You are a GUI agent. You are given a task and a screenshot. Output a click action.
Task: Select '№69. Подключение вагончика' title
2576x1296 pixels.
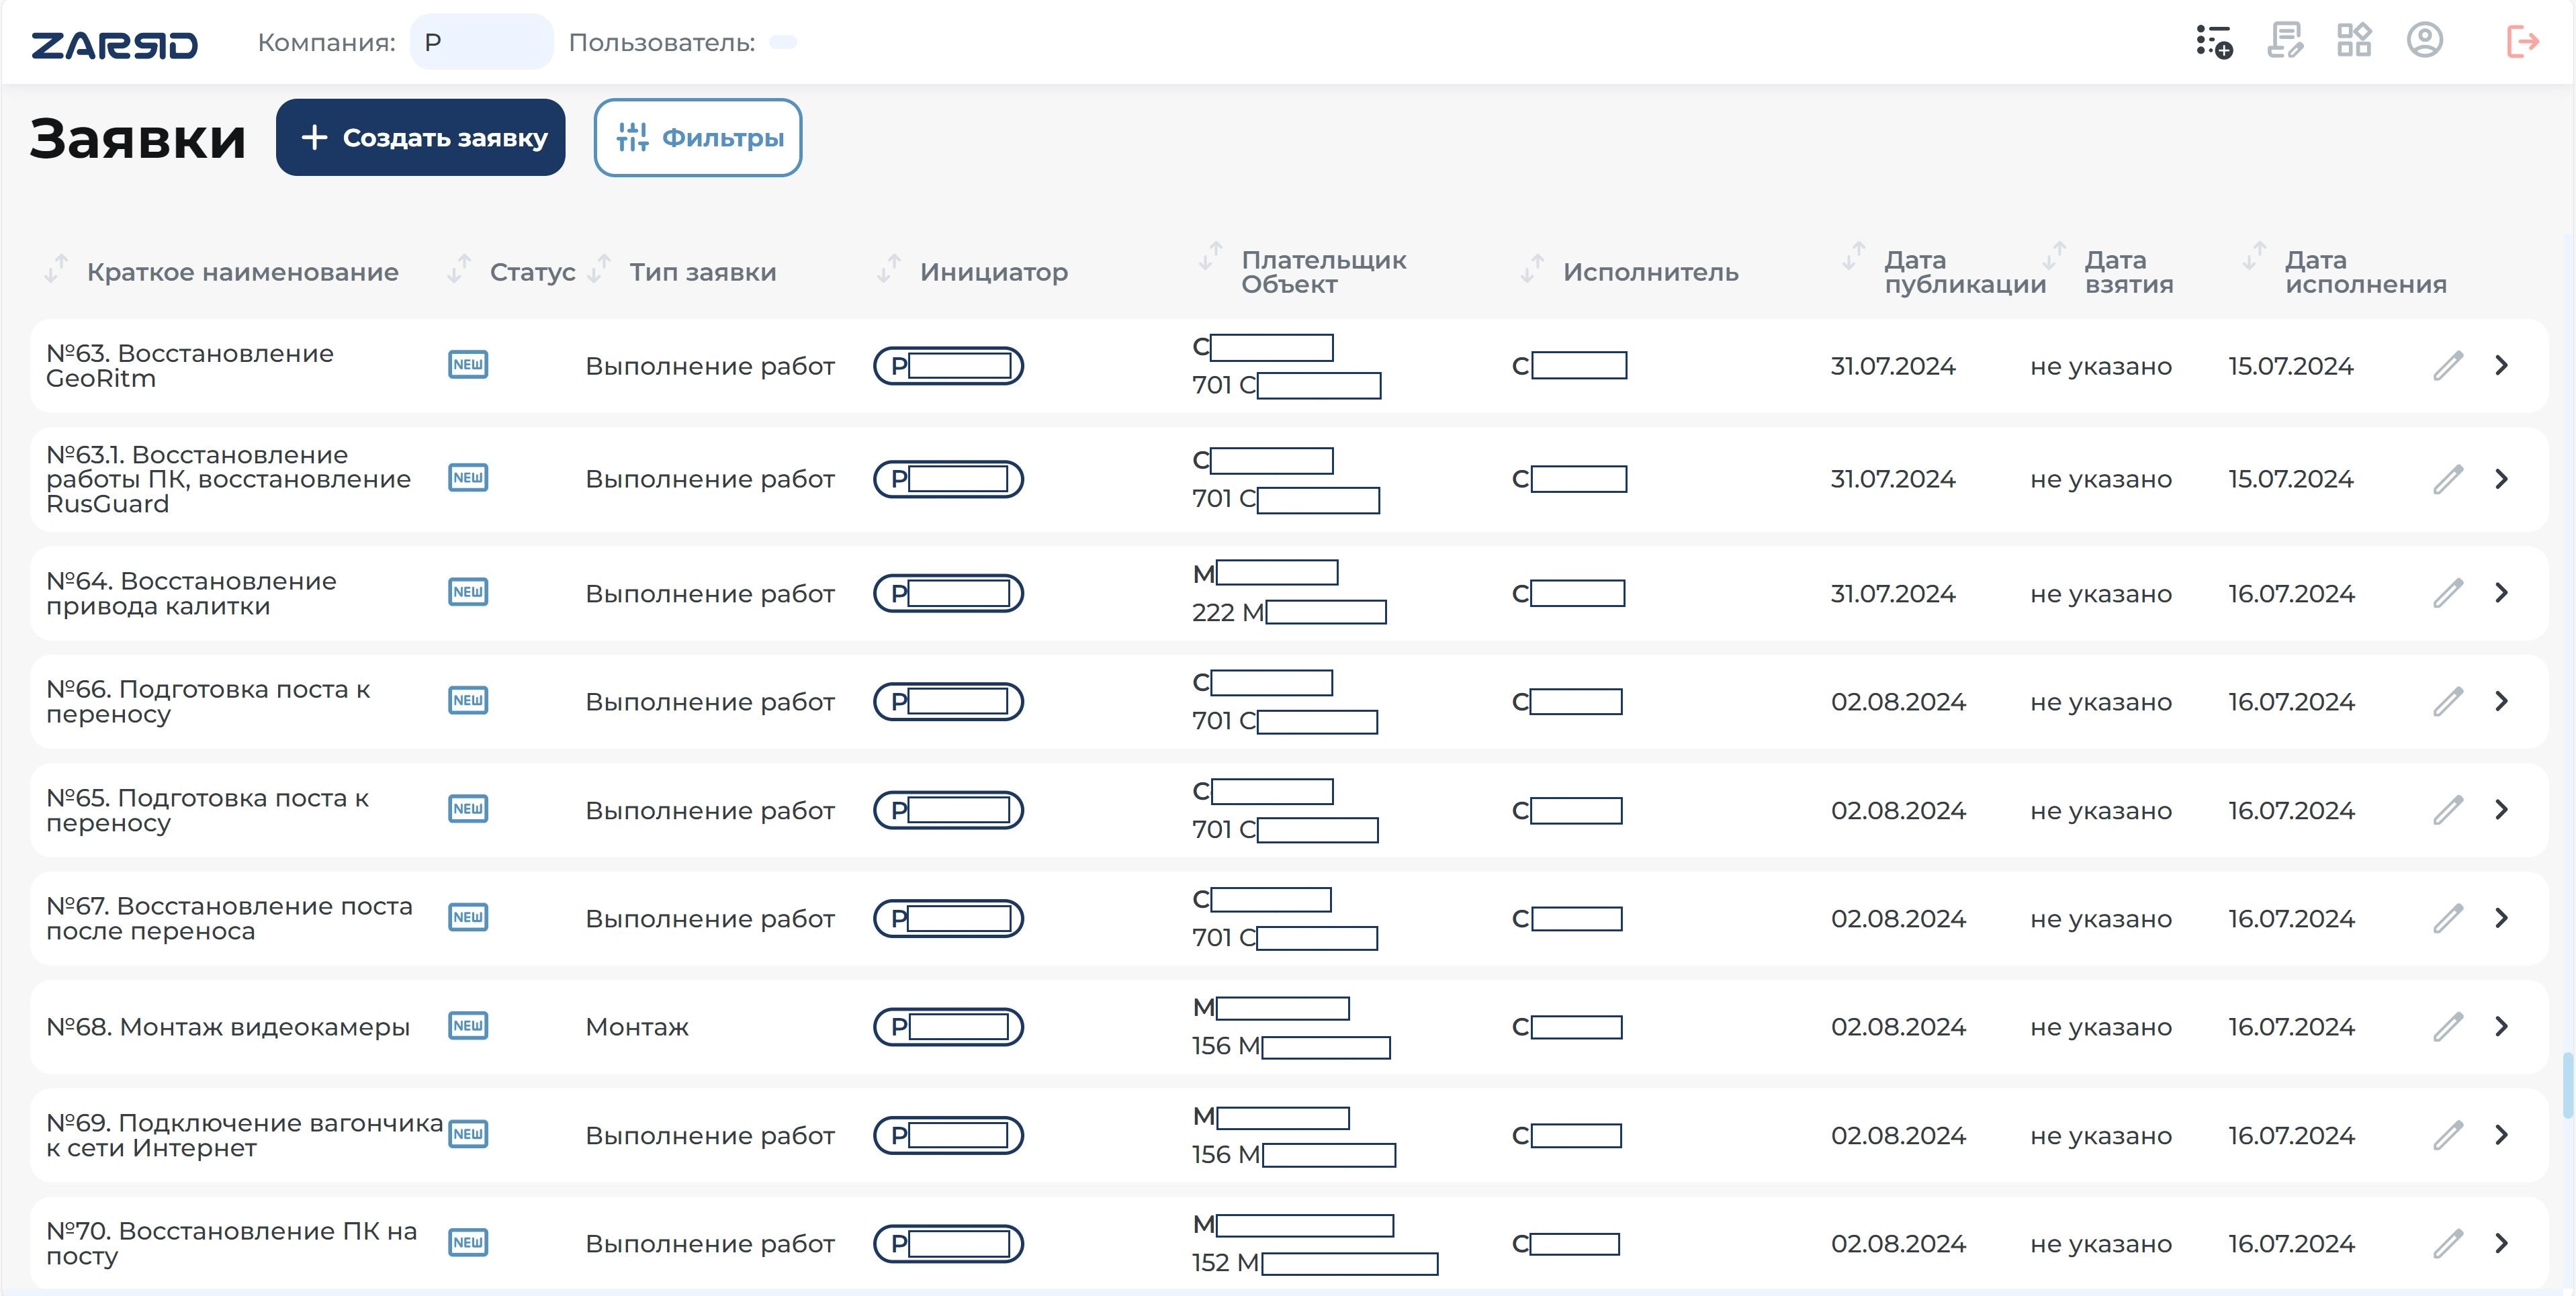[x=245, y=1135]
